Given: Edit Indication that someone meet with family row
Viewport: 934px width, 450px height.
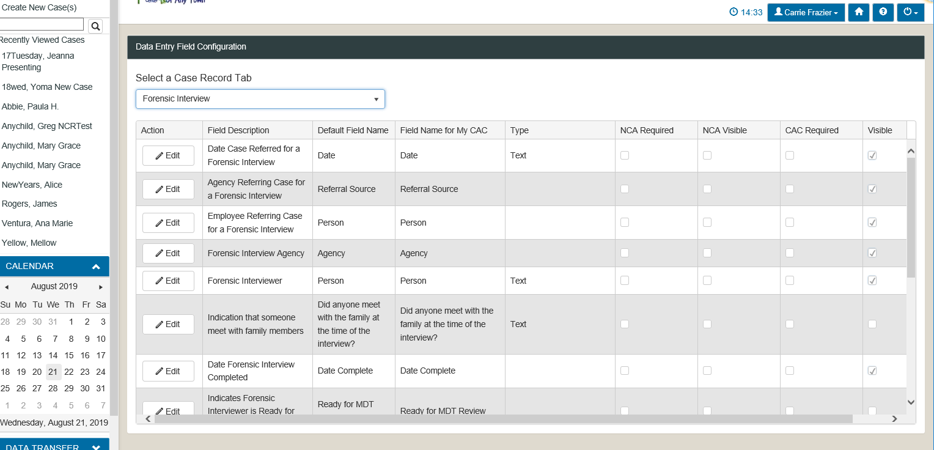Looking at the screenshot, I should click(x=168, y=324).
